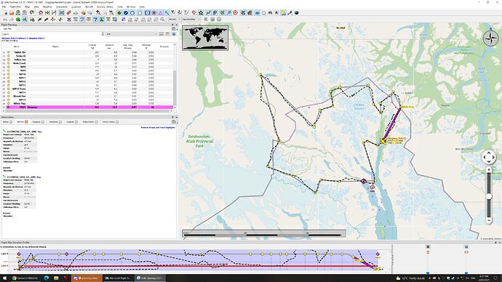The image size is (502, 282).
Task: Click the waypoints pink triangle toolbar icon
Action: [160, 13]
